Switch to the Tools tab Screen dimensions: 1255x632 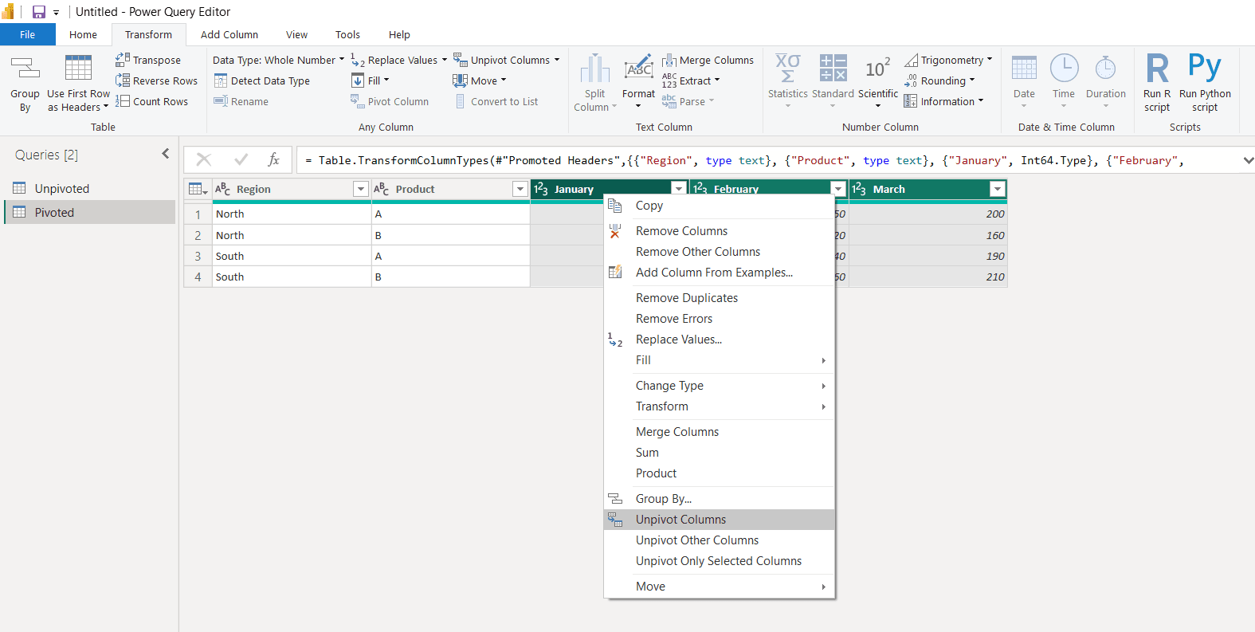pyautogui.click(x=347, y=34)
